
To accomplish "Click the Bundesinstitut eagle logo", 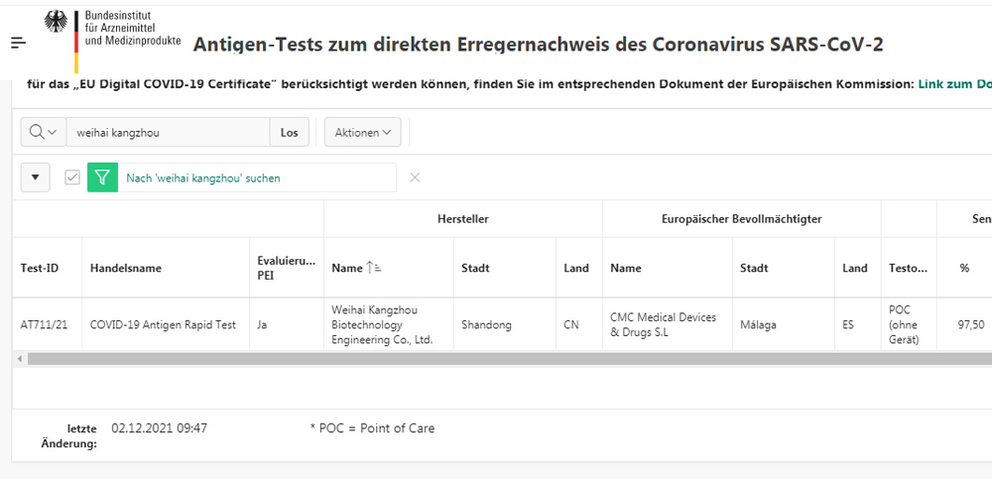I will 58,24.
